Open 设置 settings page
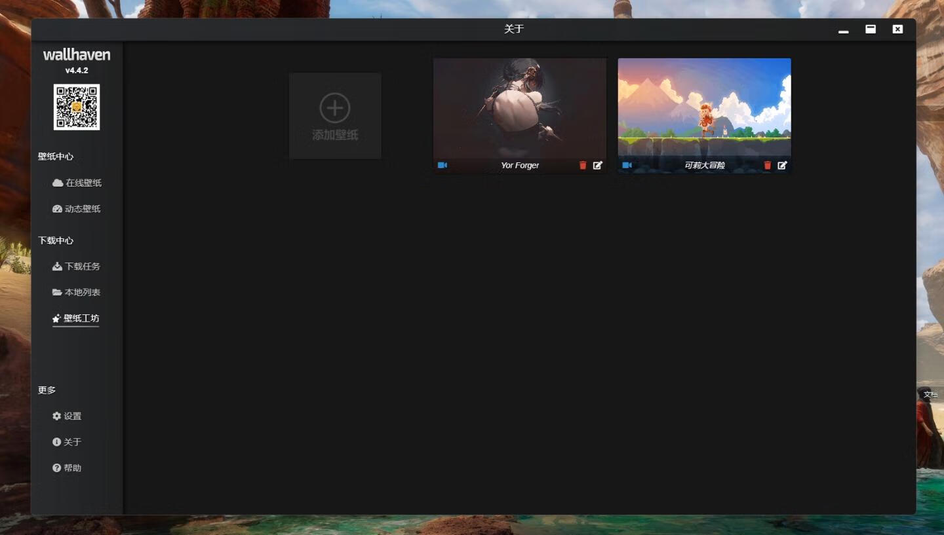944x535 pixels. click(x=67, y=416)
